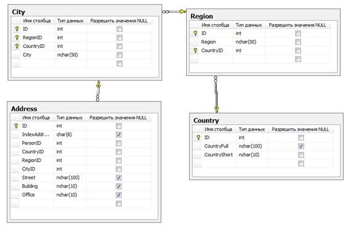Enable Allow NULL for Address PersonID column
The width and height of the screenshot is (350, 227).
tap(118, 143)
